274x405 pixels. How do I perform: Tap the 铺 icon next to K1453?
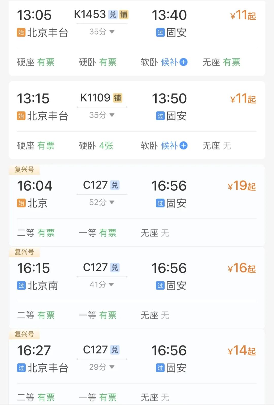[x=124, y=14]
